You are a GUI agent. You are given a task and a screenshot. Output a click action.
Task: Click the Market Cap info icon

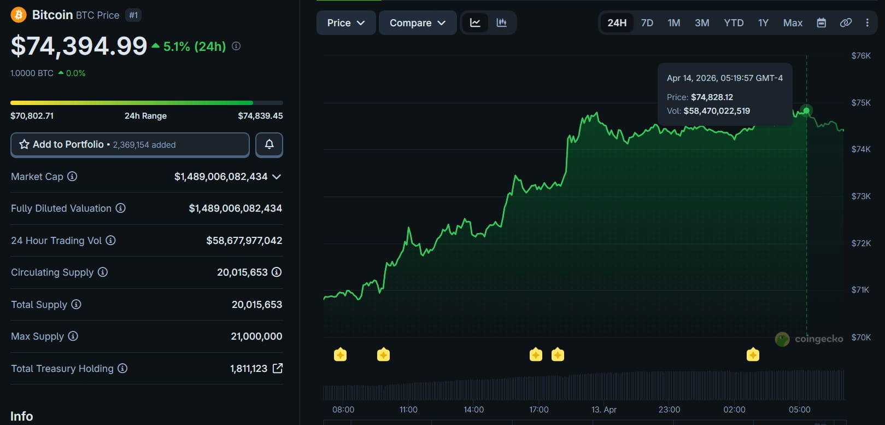coord(72,177)
